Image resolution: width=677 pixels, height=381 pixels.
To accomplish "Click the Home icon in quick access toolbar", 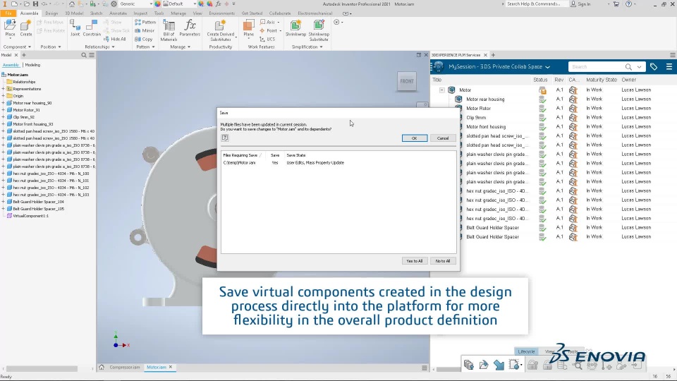I will 72,4.
